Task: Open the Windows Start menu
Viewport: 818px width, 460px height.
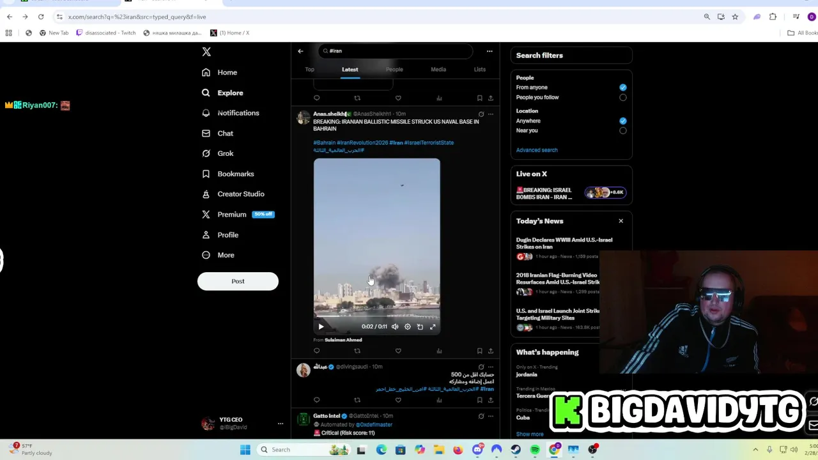Action: point(245,450)
